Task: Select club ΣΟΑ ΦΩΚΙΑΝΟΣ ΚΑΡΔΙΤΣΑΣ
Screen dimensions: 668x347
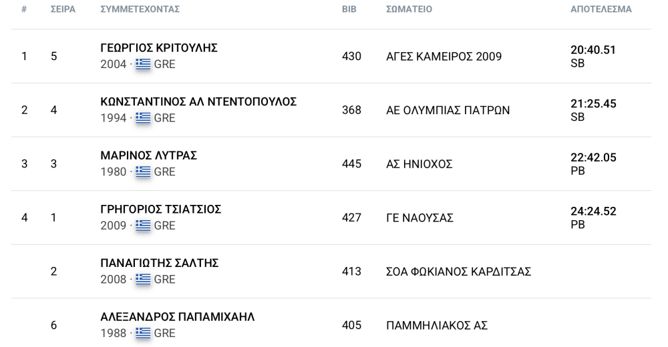Action: pos(458,272)
